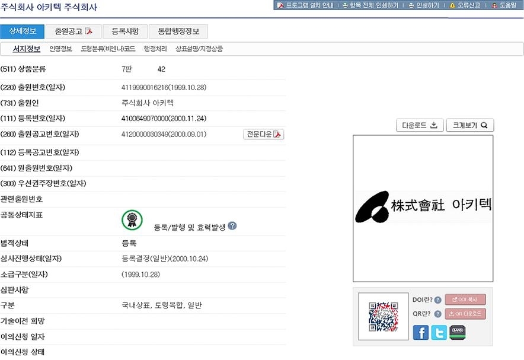Click the QR code image

point(384,317)
